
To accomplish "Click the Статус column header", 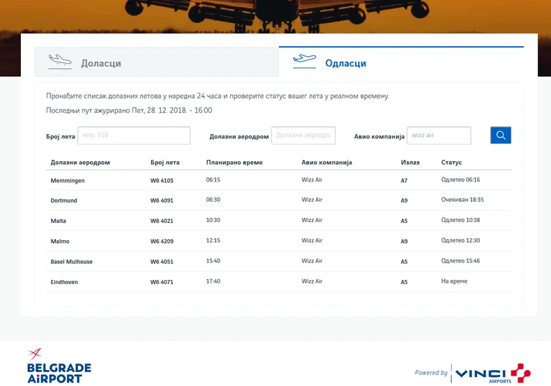I will click(451, 163).
